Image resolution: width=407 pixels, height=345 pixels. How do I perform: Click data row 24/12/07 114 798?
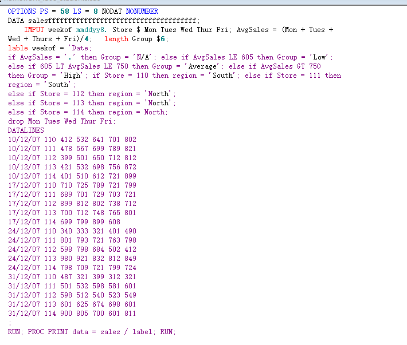[x=72, y=268]
